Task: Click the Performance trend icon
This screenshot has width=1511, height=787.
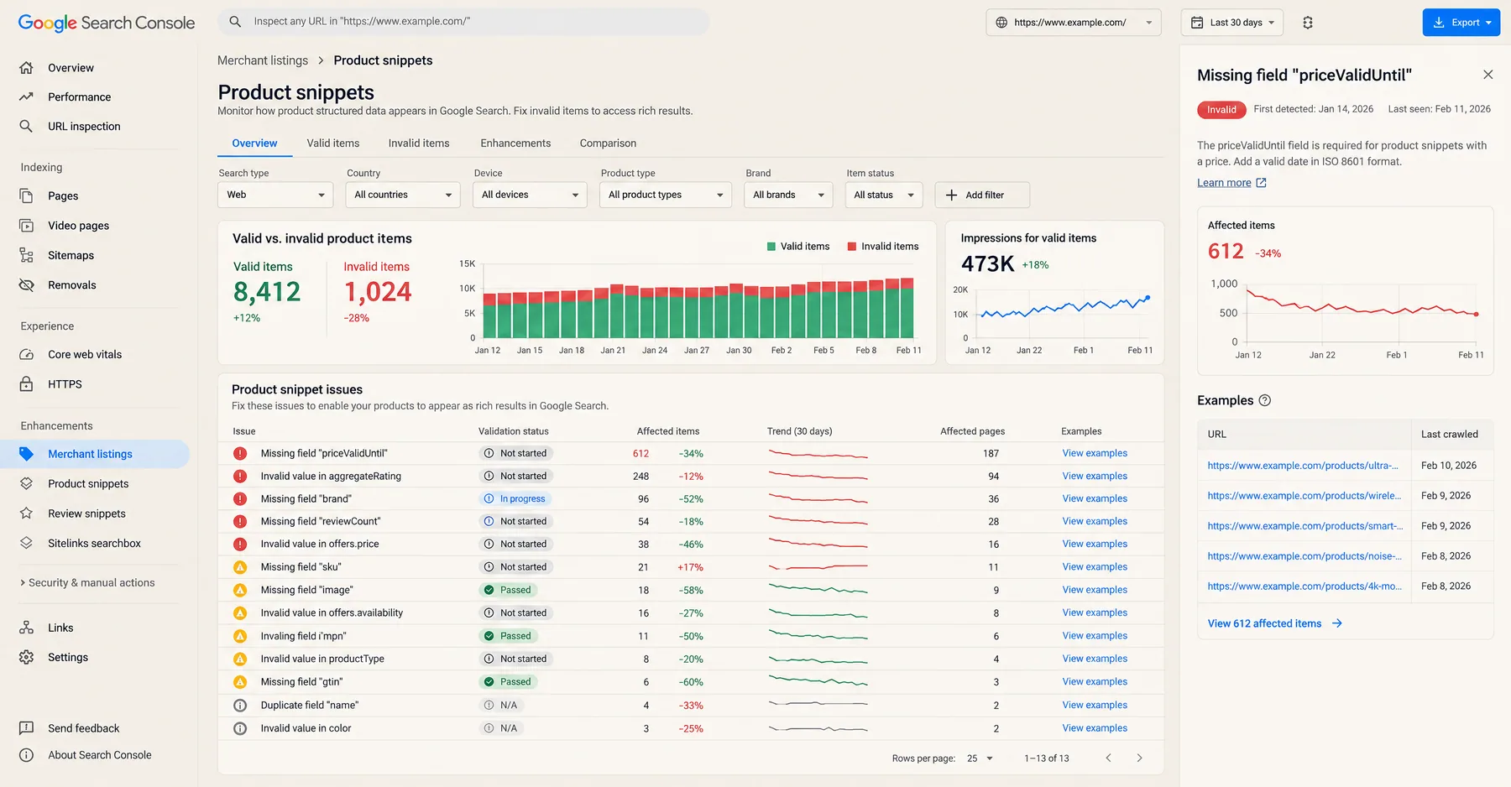Action: (x=26, y=97)
